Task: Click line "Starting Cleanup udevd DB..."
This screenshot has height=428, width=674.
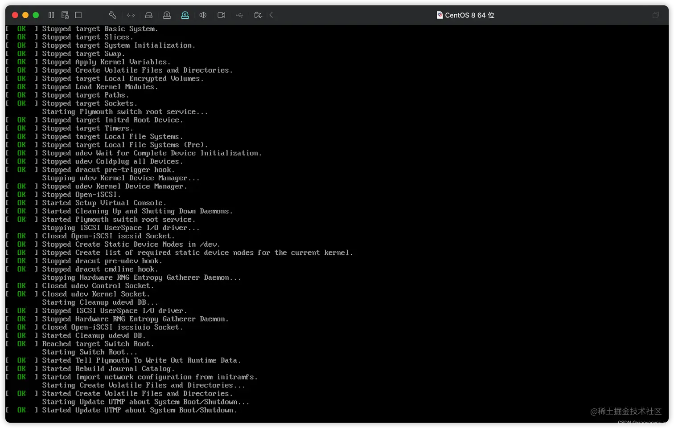Action: 100,302
